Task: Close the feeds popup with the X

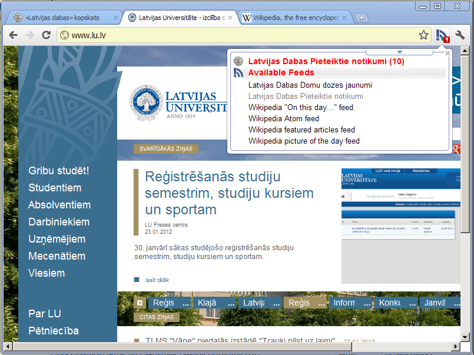Action: pos(448,54)
